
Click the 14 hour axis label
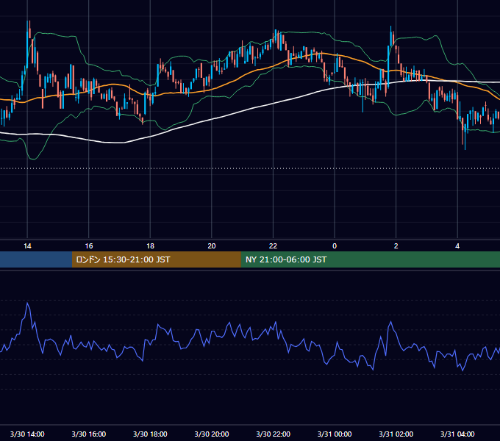click(27, 246)
